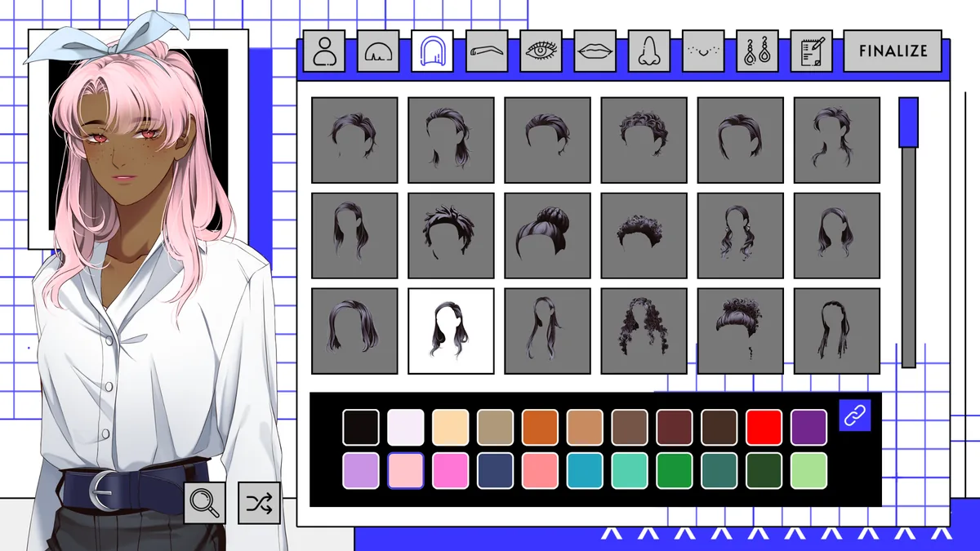
Task: Choose the teal blue color swatch
Action: coord(585,471)
